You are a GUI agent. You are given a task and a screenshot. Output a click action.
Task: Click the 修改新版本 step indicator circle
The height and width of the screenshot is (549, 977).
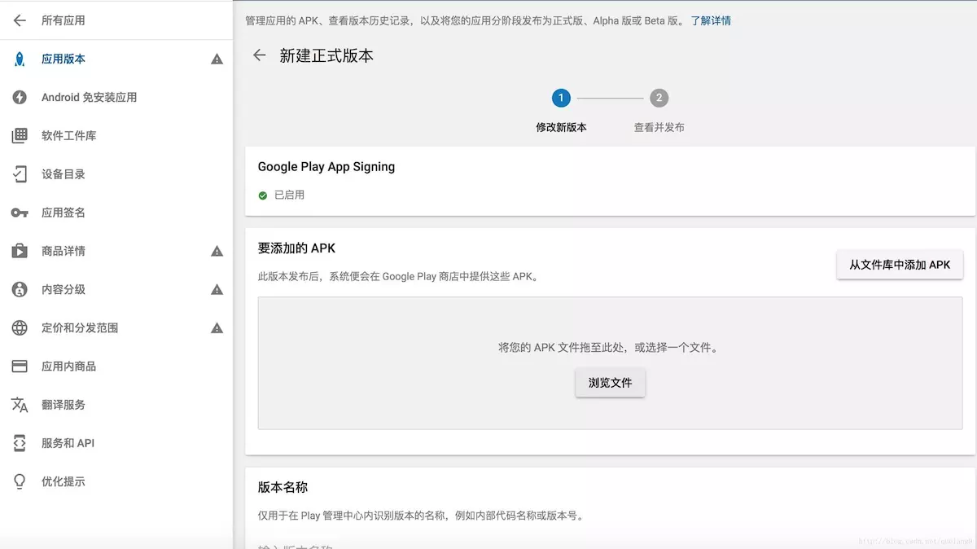pos(561,98)
